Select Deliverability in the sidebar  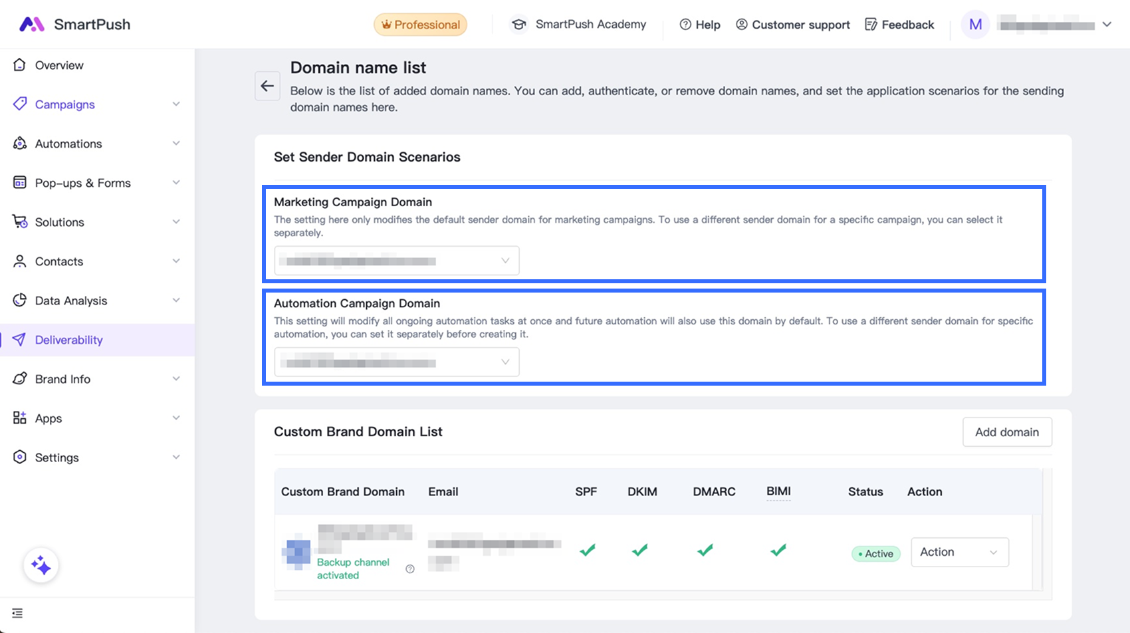tap(69, 340)
